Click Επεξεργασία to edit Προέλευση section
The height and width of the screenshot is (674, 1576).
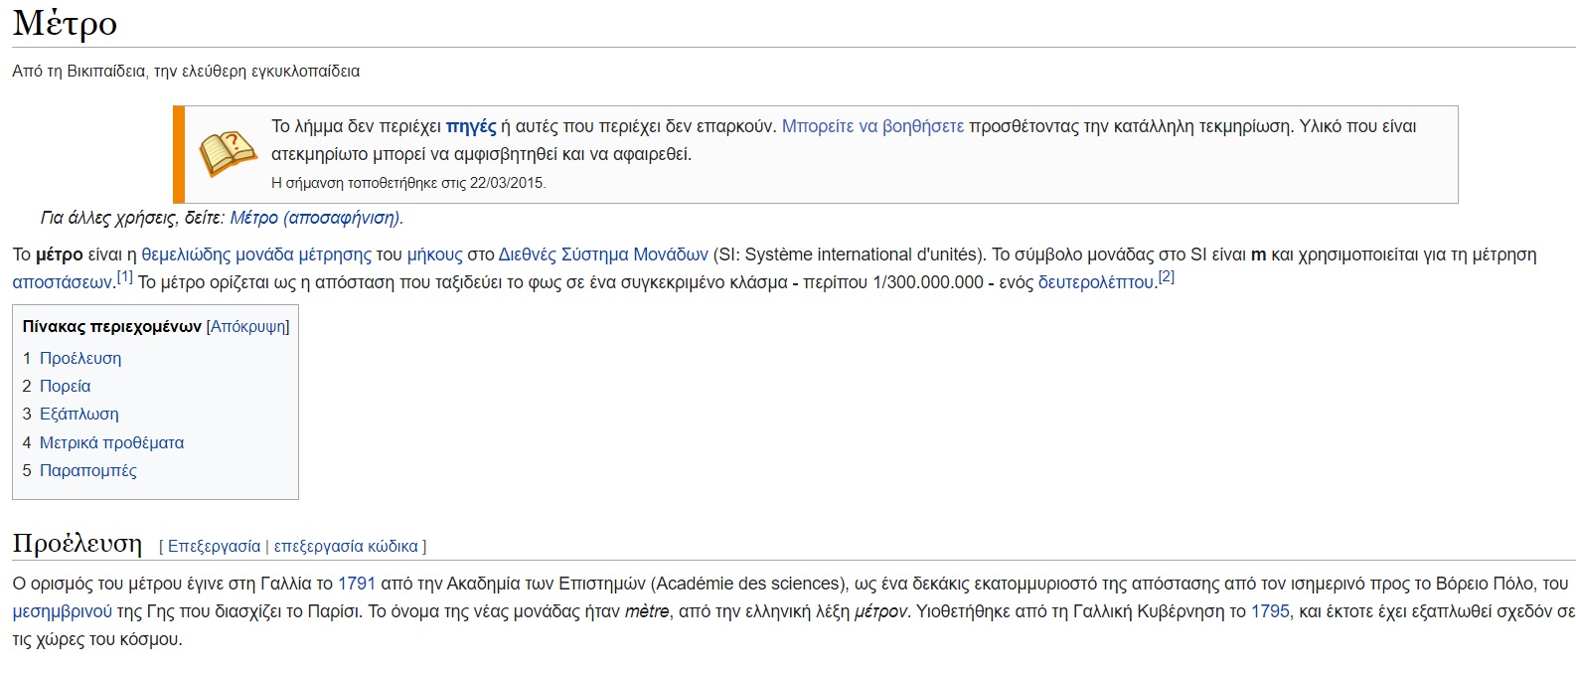click(214, 547)
